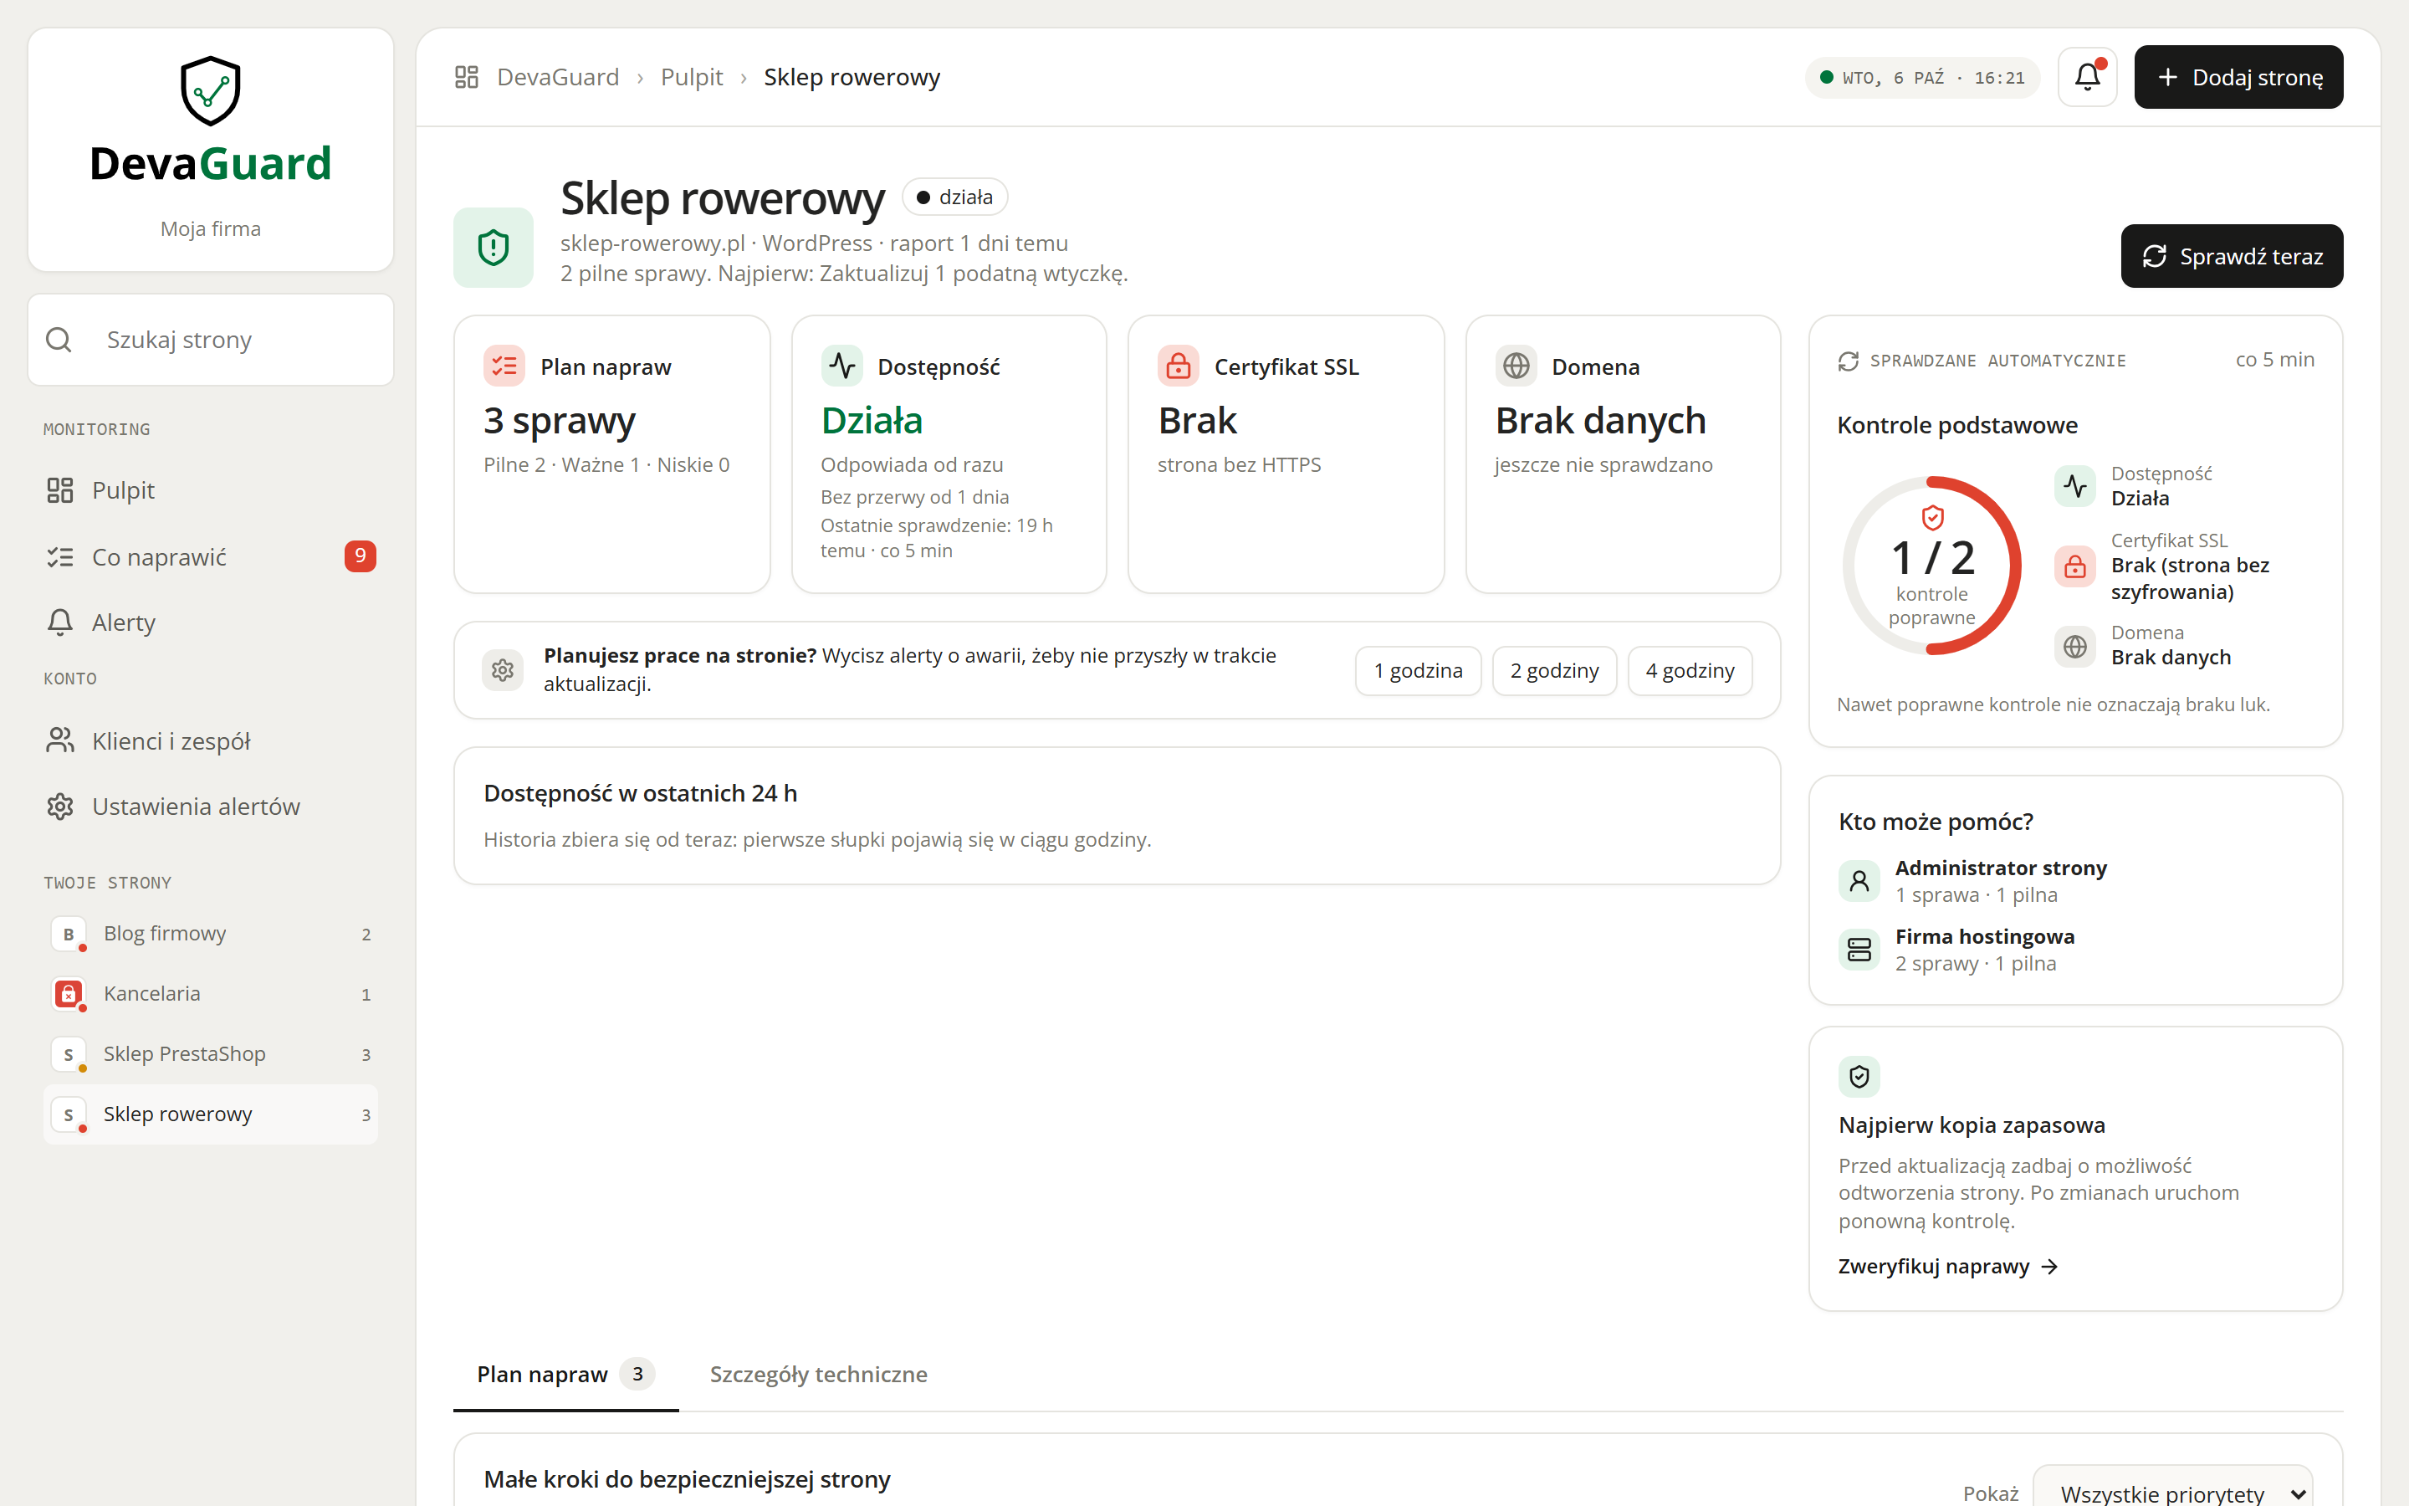This screenshot has width=2409, height=1506.
Task: Click the Szukaj strony search field
Action: click(x=210, y=340)
